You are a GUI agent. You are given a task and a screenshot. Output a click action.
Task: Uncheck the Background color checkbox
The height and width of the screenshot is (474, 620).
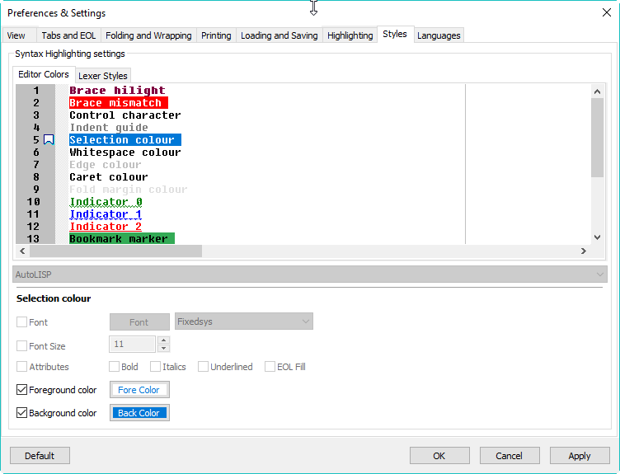coord(21,413)
